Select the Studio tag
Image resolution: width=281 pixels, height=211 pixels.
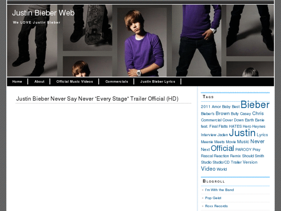pyautogui.click(x=206, y=162)
